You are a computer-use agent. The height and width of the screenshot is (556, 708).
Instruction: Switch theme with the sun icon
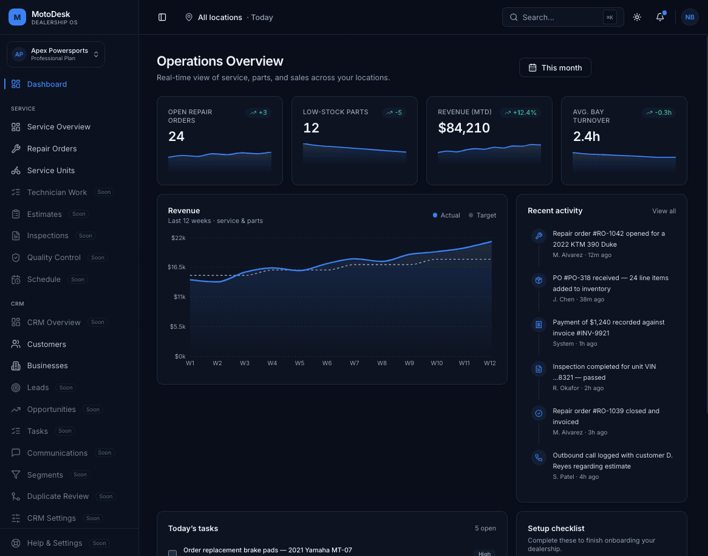coord(637,17)
